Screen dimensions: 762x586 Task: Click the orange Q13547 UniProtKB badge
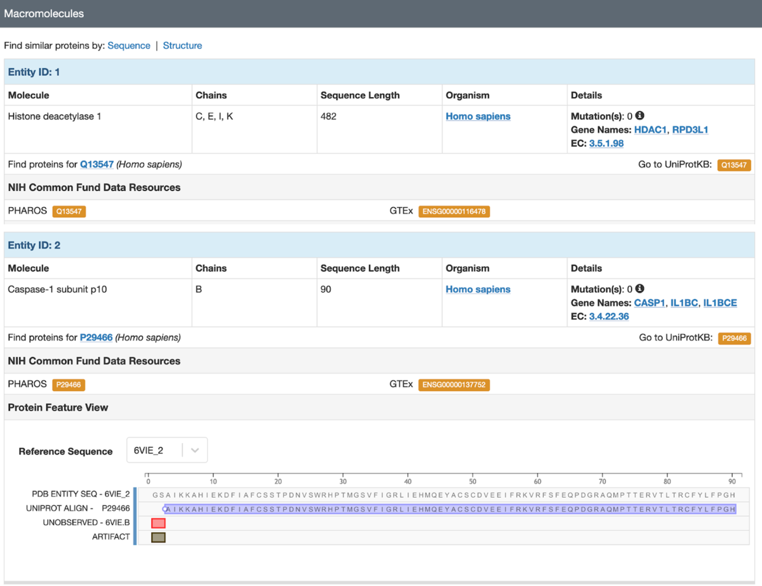734,165
